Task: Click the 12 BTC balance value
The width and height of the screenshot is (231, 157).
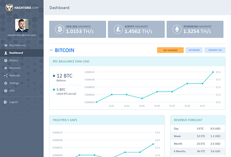Action: (x=64, y=76)
